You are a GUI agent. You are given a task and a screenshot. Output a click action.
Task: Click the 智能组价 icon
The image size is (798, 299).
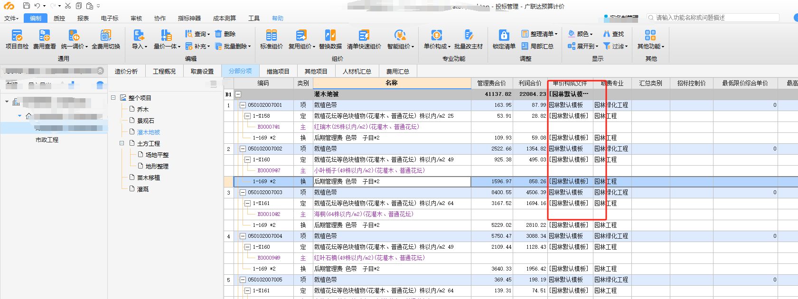[x=400, y=36]
